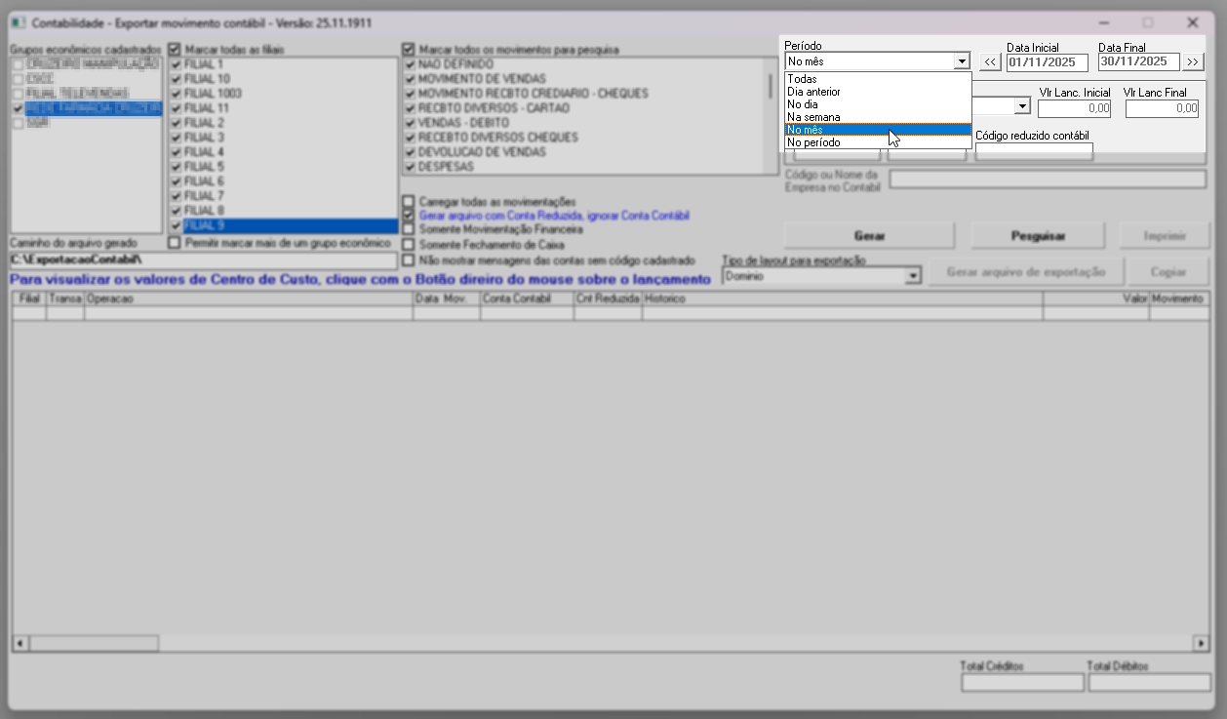The width and height of the screenshot is (1227, 719).
Task: Select 'Todas' in the Período dropdown list
Action: click(x=878, y=79)
